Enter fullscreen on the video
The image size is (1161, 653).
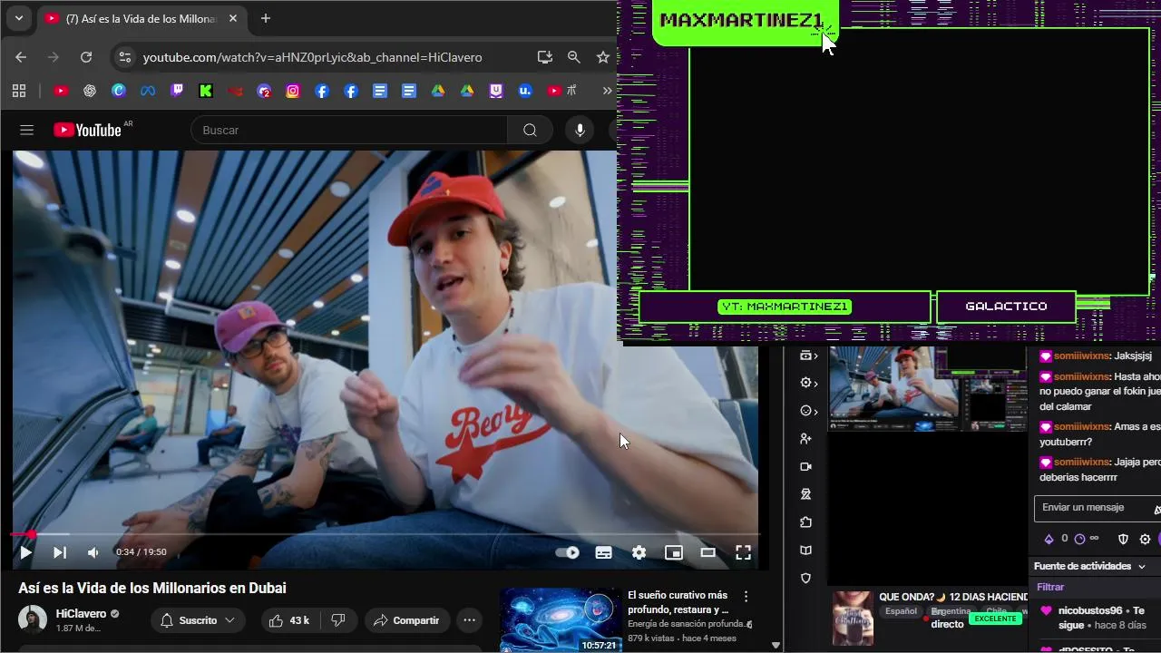coord(743,552)
